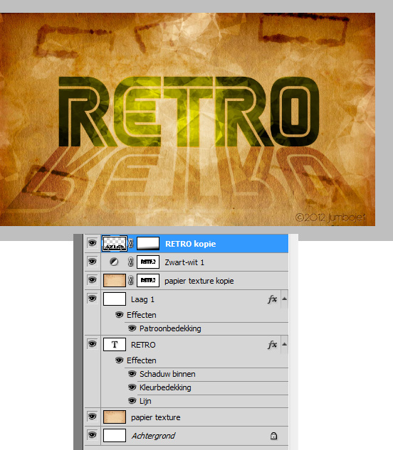
Task: Click the Schaduw binnen effect label
Action: [x=167, y=374]
